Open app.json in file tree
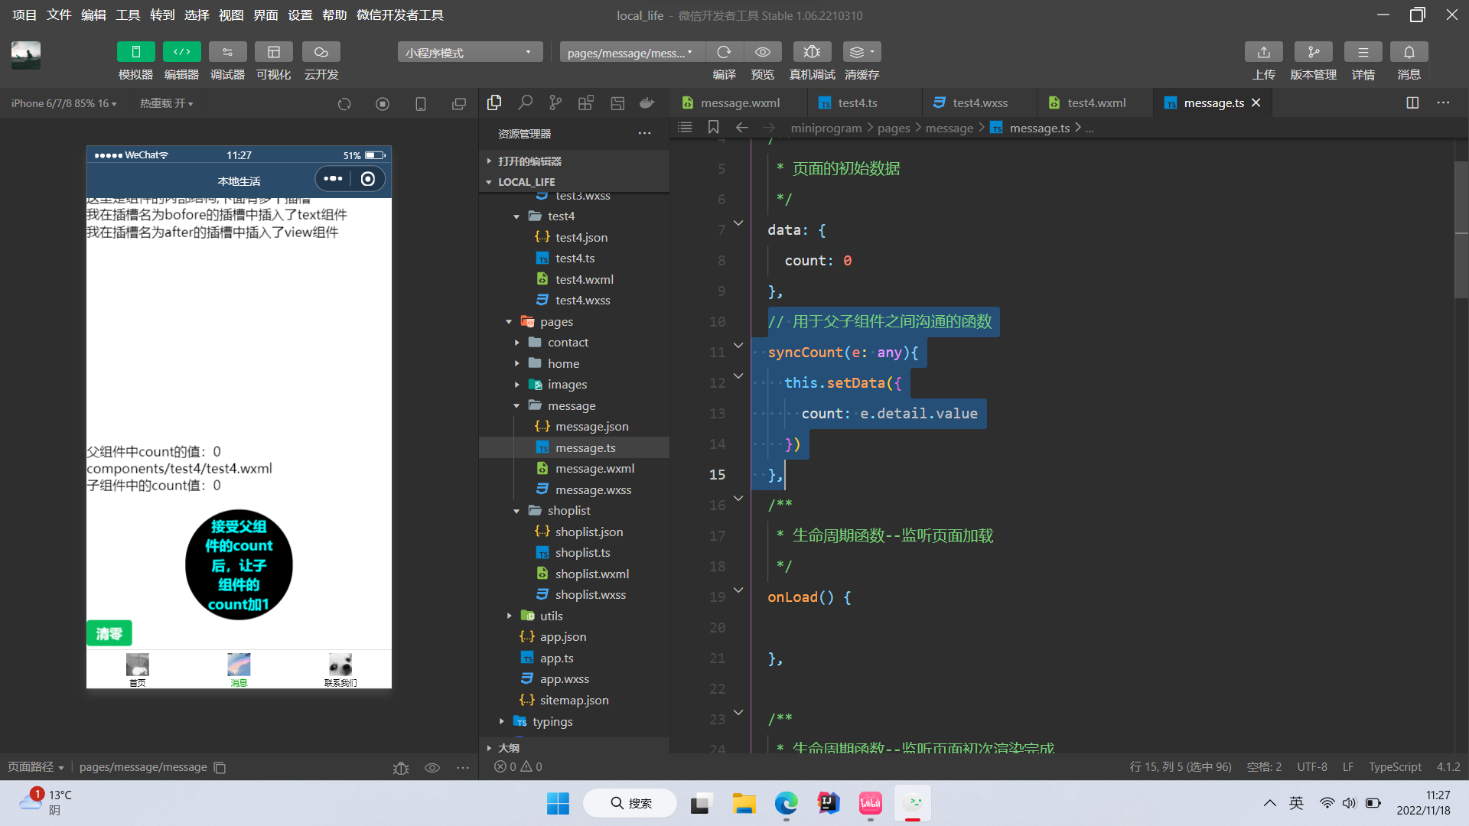The image size is (1469, 826). coord(562,637)
